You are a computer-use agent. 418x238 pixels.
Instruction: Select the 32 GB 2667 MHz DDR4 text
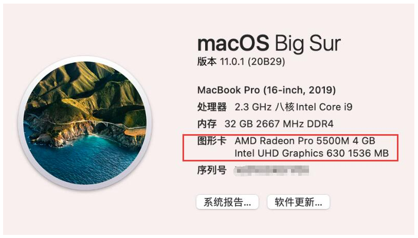(x=279, y=124)
